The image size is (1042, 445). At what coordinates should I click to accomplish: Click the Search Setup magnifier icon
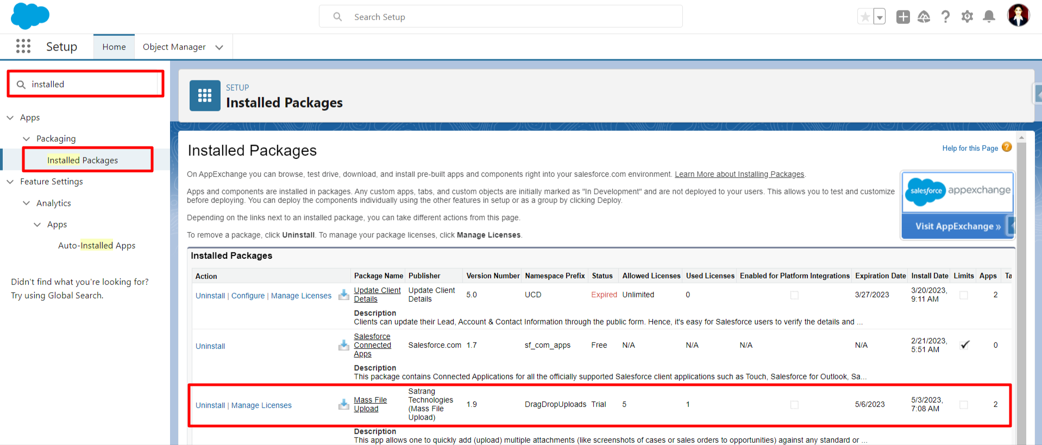[337, 17]
